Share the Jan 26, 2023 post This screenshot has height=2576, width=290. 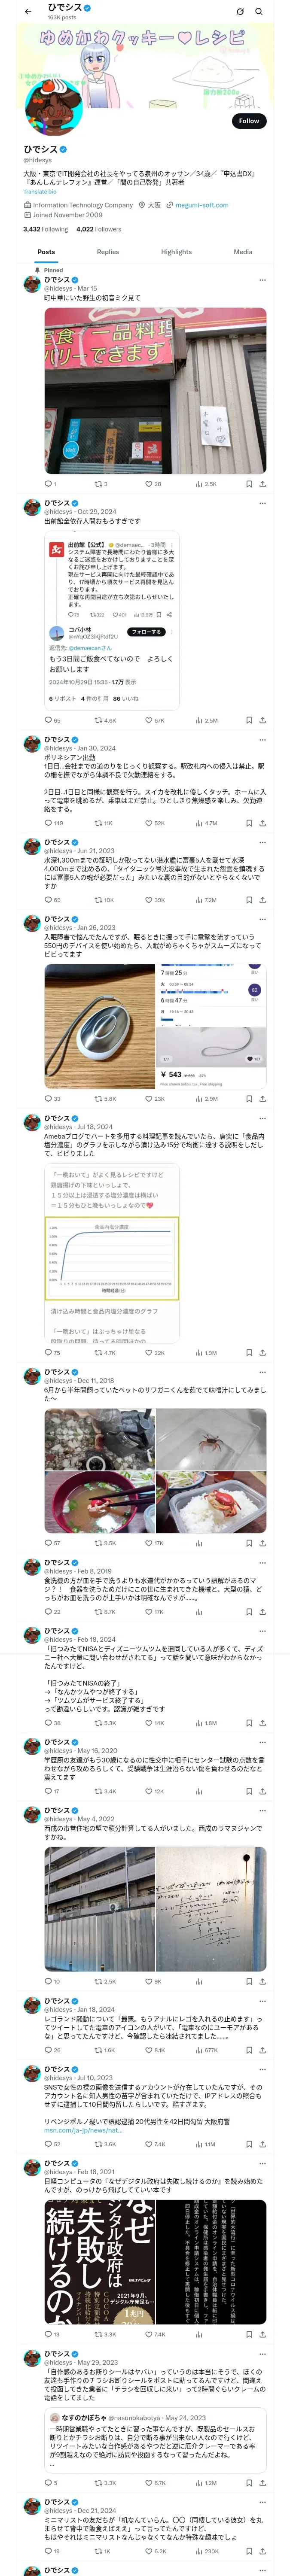pos(263,1099)
